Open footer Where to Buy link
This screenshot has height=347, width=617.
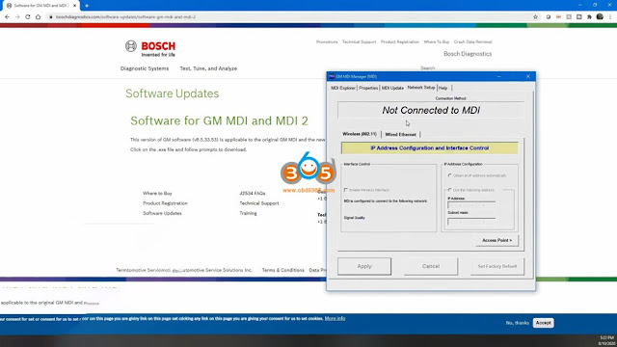tap(157, 194)
